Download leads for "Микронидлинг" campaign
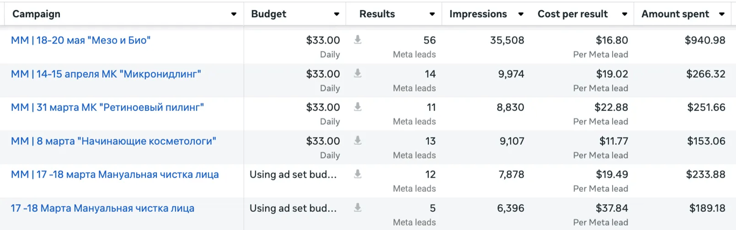The height and width of the screenshot is (230, 736). 357,73
